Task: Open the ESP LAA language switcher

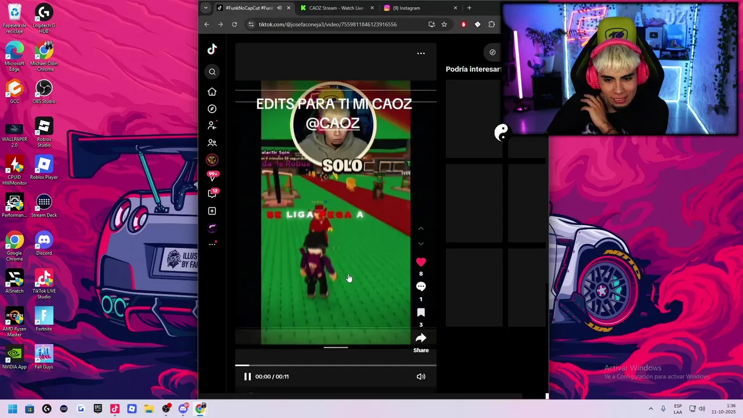Action: tap(678, 409)
